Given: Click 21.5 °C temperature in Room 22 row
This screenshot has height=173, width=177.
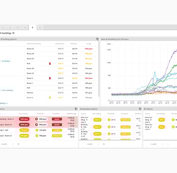Looking at the screenshot, I should tap(61, 49).
